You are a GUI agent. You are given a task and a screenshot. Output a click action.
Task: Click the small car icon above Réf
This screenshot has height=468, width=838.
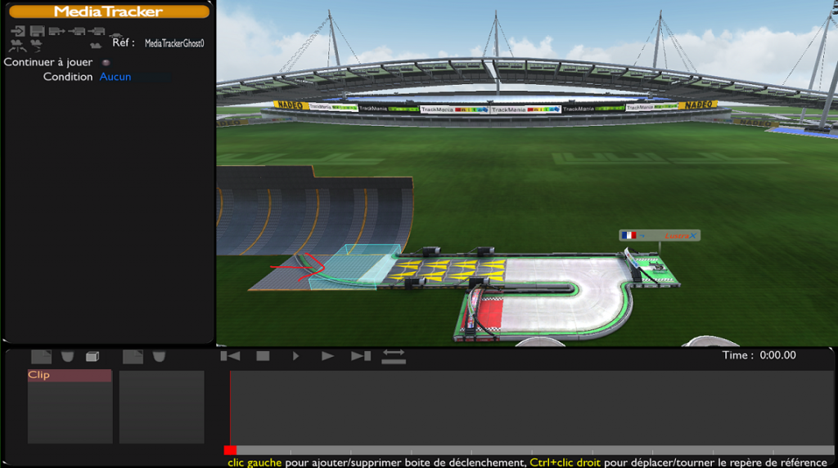(x=115, y=36)
